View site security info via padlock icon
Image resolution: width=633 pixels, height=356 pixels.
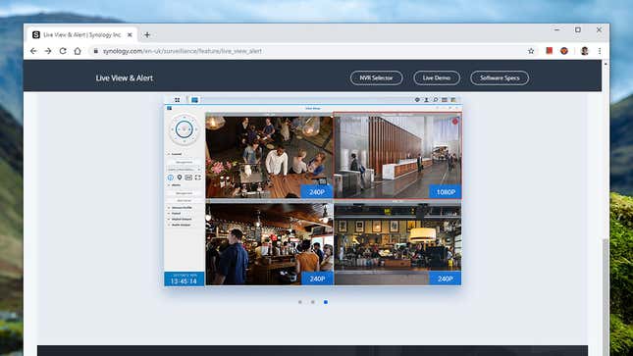pos(95,51)
